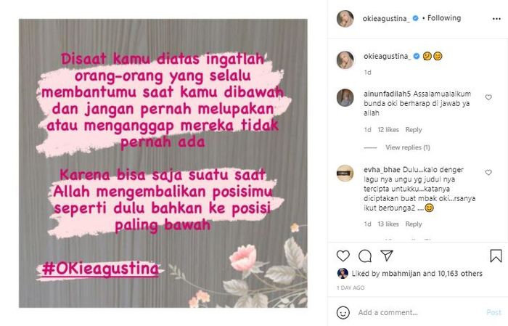Screen dimensions: 508x326
Task: Reply to evha_bhae's comment
Action: pyautogui.click(x=414, y=224)
